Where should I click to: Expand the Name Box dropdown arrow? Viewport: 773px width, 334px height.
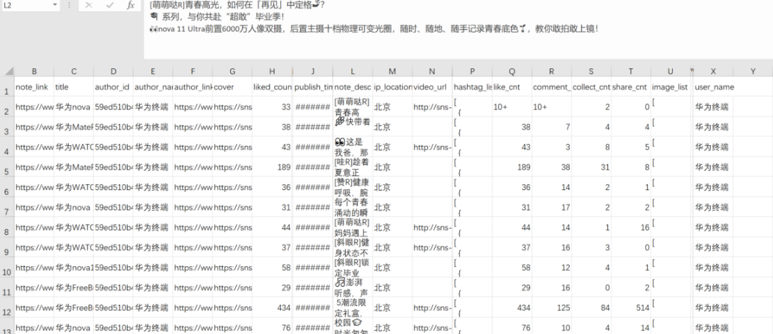55,5
